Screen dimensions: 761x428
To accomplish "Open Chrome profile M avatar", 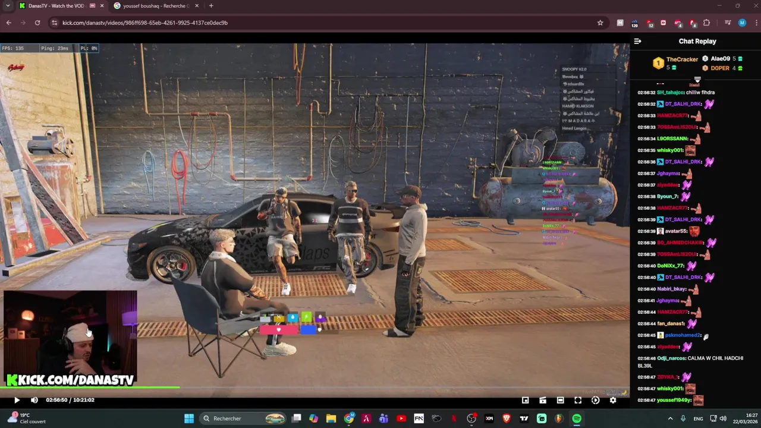I will (x=742, y=23).
